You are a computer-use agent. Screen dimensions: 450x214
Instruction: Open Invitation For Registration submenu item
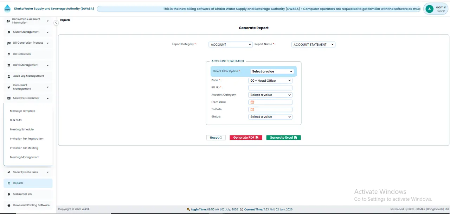pyautogui.click(x=27, y=139)
